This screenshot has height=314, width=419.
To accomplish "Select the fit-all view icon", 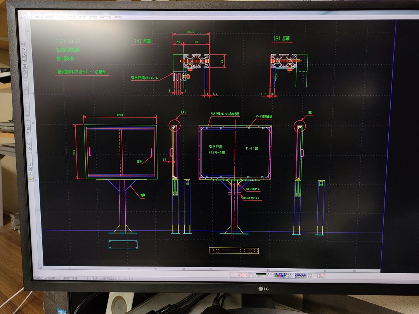I will click(24, 61).
